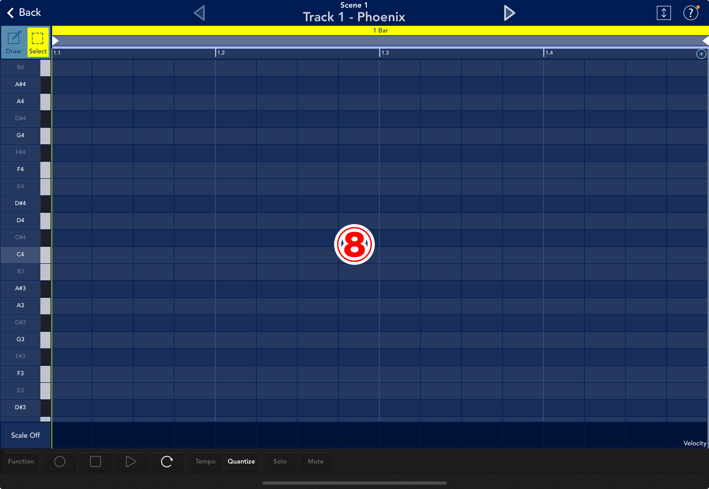Click the loop end marker triangle
The image size is (709, 489).
[x=705, y=41]
